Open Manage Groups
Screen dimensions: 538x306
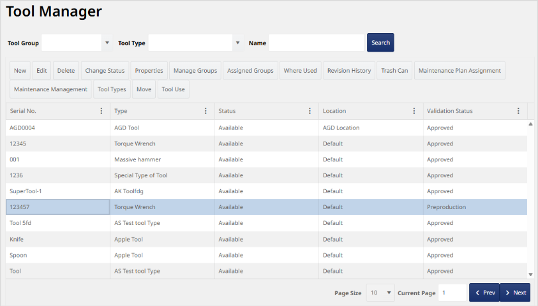coord(195,71)
